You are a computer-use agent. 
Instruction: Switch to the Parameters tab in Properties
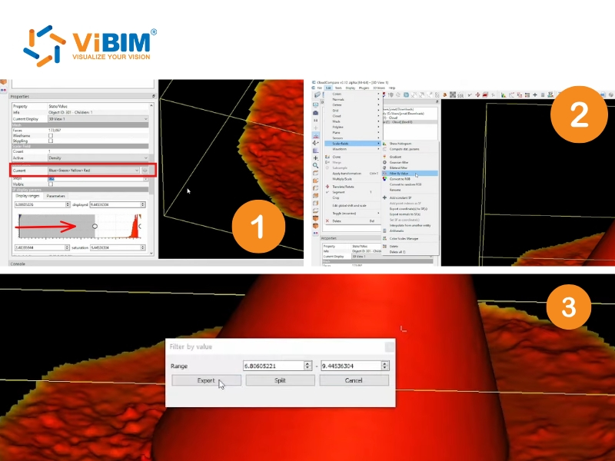pyautogui.click(x=57, y=196)
